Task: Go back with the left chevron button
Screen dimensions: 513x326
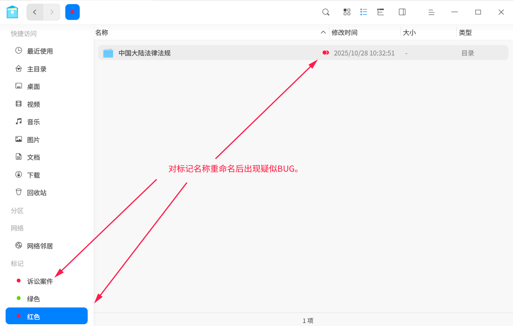Action: pyautogui.click(x=35, y=12)
